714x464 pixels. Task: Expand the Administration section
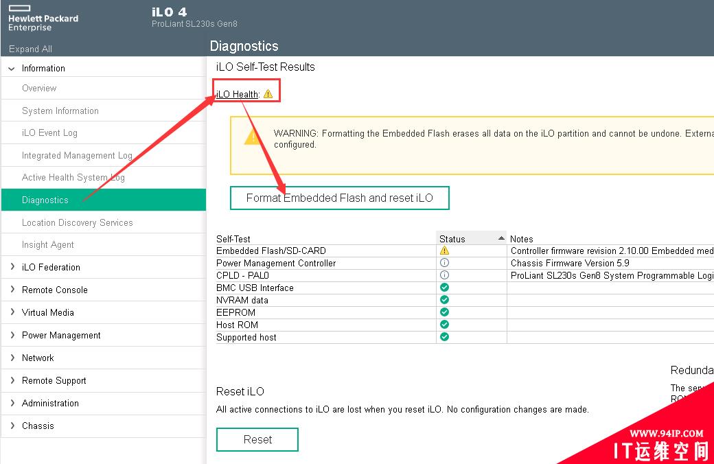tap(12, 403)
